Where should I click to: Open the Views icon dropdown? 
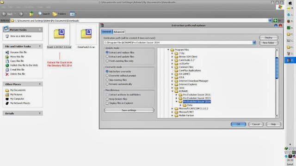point(73,14)
